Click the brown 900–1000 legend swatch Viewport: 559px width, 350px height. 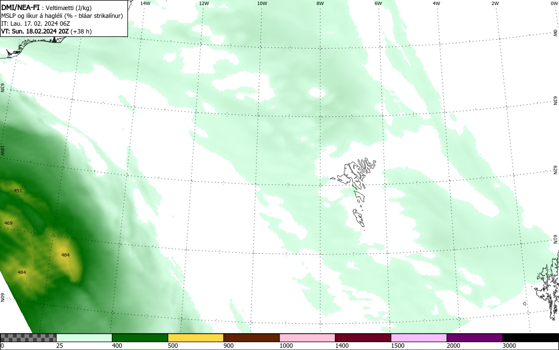pyautogui.click(x=252, y=338)
